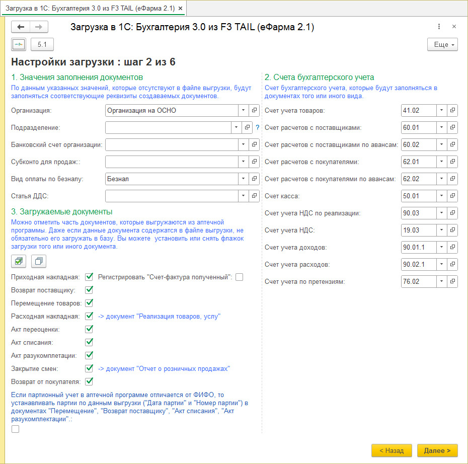Expand the Статья ДДС dropdown

point(244,196)
